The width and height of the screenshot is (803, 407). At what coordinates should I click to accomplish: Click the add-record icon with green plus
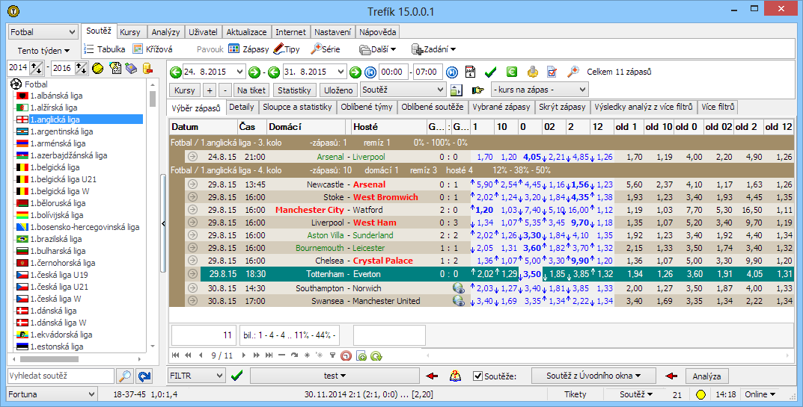(361, 356)
